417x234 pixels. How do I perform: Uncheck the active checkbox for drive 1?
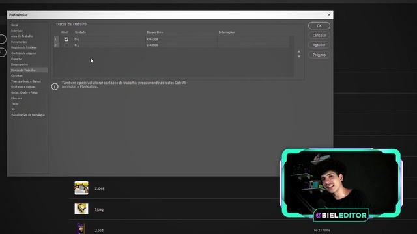(x=66, y=39)
